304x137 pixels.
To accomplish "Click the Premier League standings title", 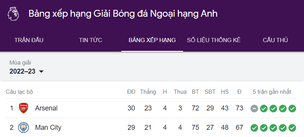I will coord(123,14).
